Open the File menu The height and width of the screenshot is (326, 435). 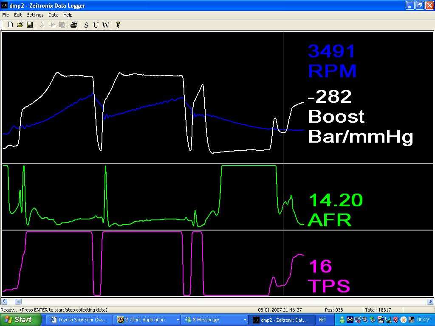point(6,15)
